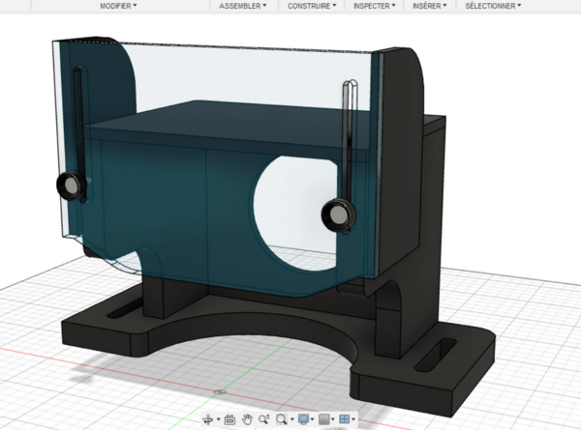This screenshot has height=430, width=581.
Task: Expand the Display Settings dropdown arrow
Action: click(x=313, y=420)
